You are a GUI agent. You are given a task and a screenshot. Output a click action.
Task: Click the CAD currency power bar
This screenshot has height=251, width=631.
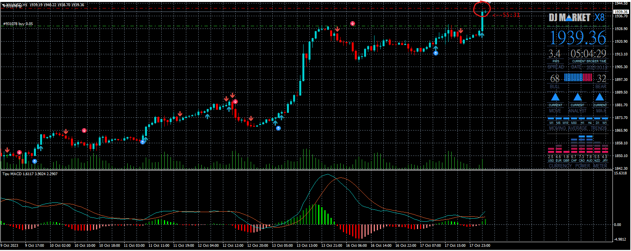pyautogui.click(x=582, y=144)
